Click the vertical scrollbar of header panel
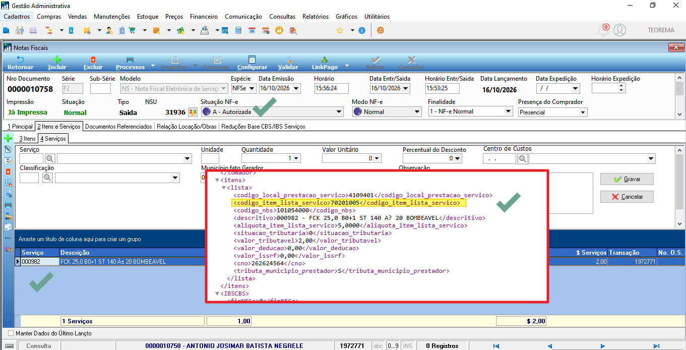 [680, 95]
